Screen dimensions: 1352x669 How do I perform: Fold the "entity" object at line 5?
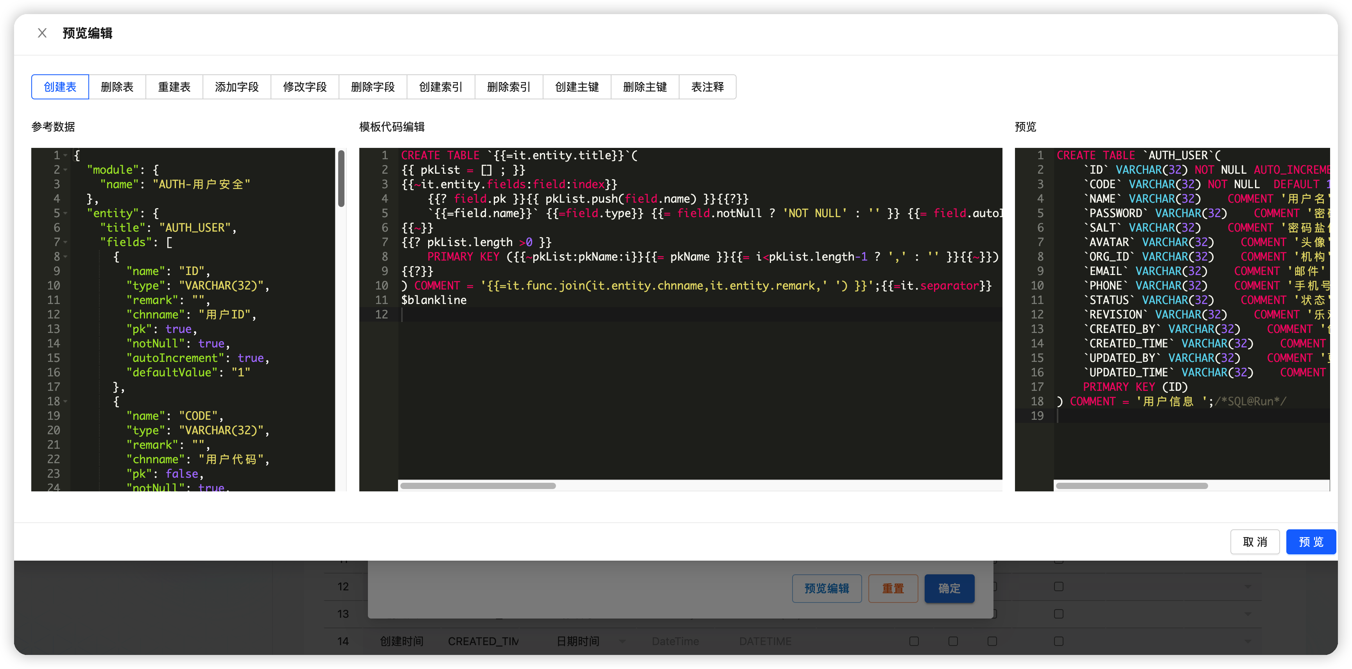[66, 214]
